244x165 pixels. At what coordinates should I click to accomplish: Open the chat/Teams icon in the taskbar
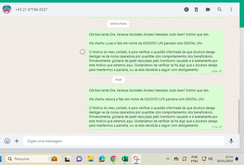click(x=79, y=159)
